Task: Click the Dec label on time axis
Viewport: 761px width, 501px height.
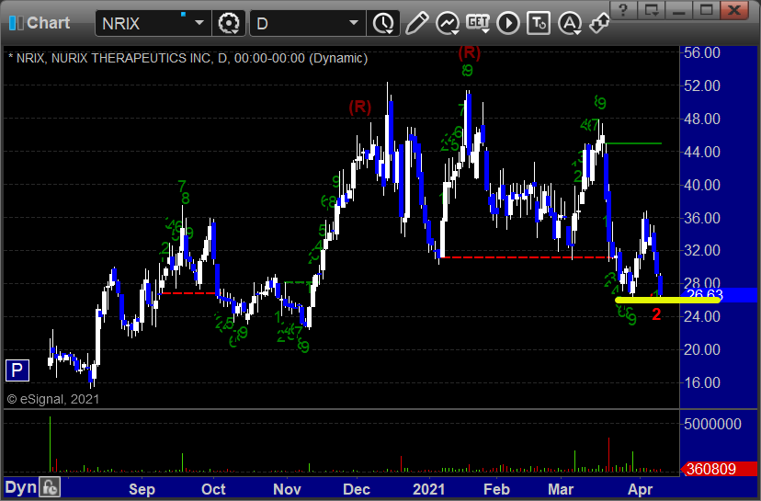Action: pyautogui.click(x=357, y=489)
